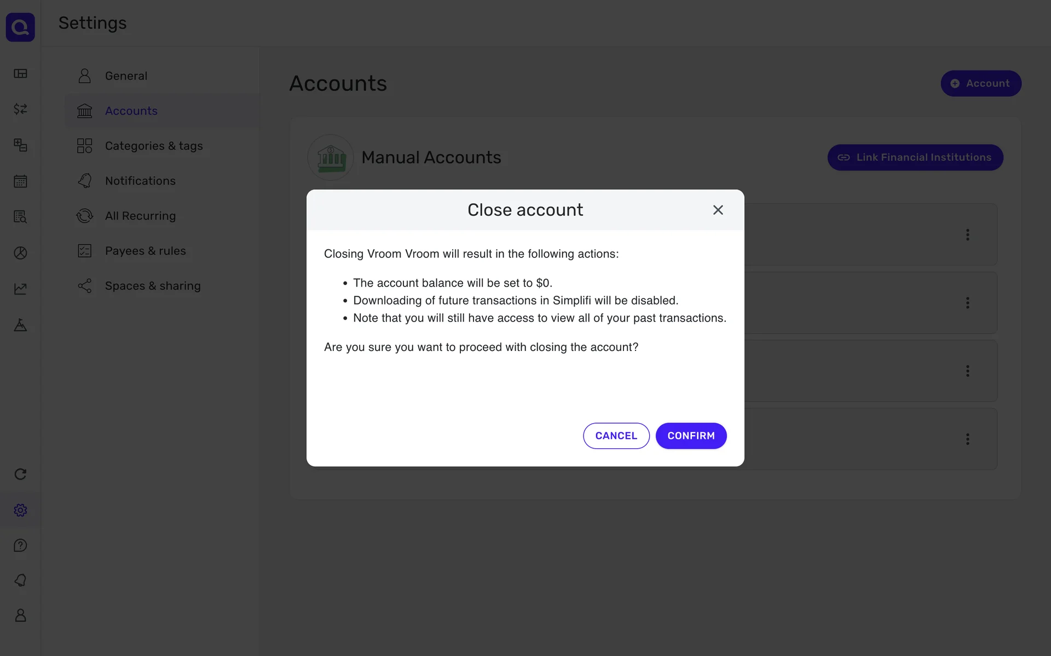Open three-dot menu for first account row
This screenshot has height=656, width=1051.
967,235
